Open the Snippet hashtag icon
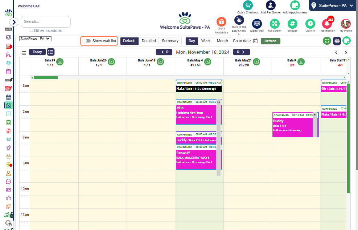The width and height of the screenshot is (358, 230). 292,24
